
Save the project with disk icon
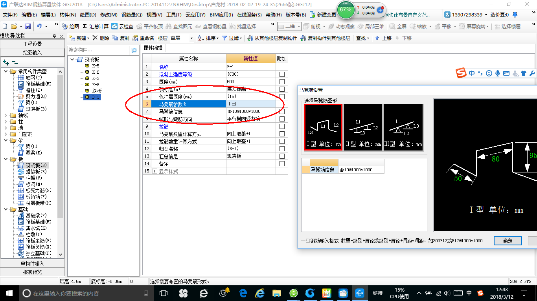(28, 26)
